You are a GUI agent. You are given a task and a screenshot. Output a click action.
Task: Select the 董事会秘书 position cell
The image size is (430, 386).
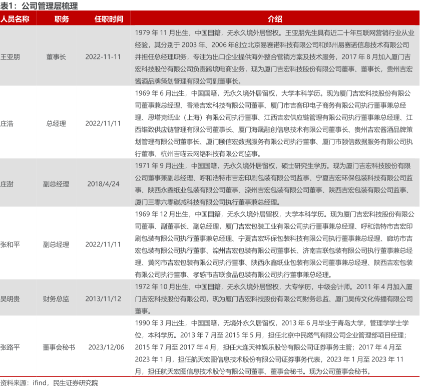pos(59,346)
